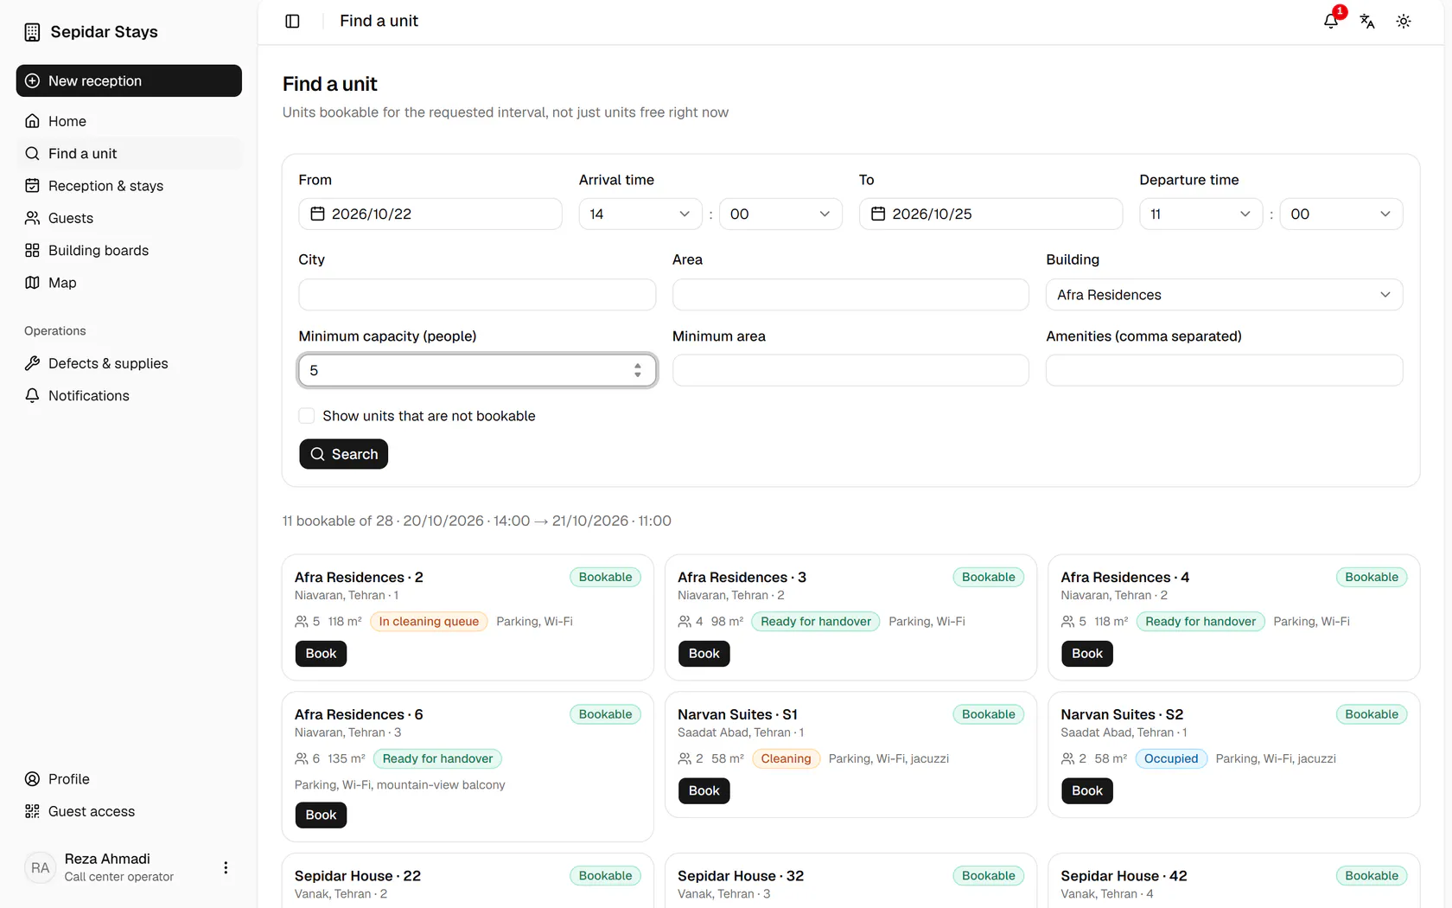Click the Minimum area input
Screen dimensions: 1452x908
(850, 370)
